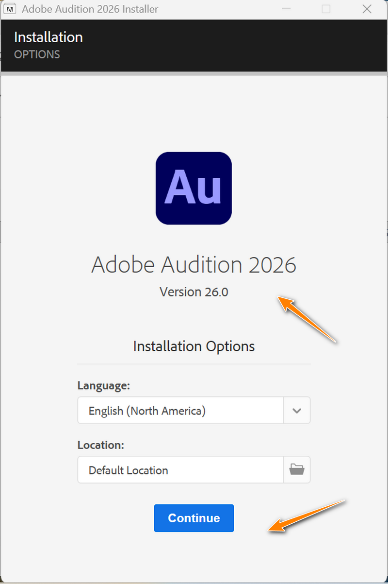Click the OPTIONS subtitle in header
Image resolution: width=388 pixels, height=584 pixels.
tap(37, 54)
